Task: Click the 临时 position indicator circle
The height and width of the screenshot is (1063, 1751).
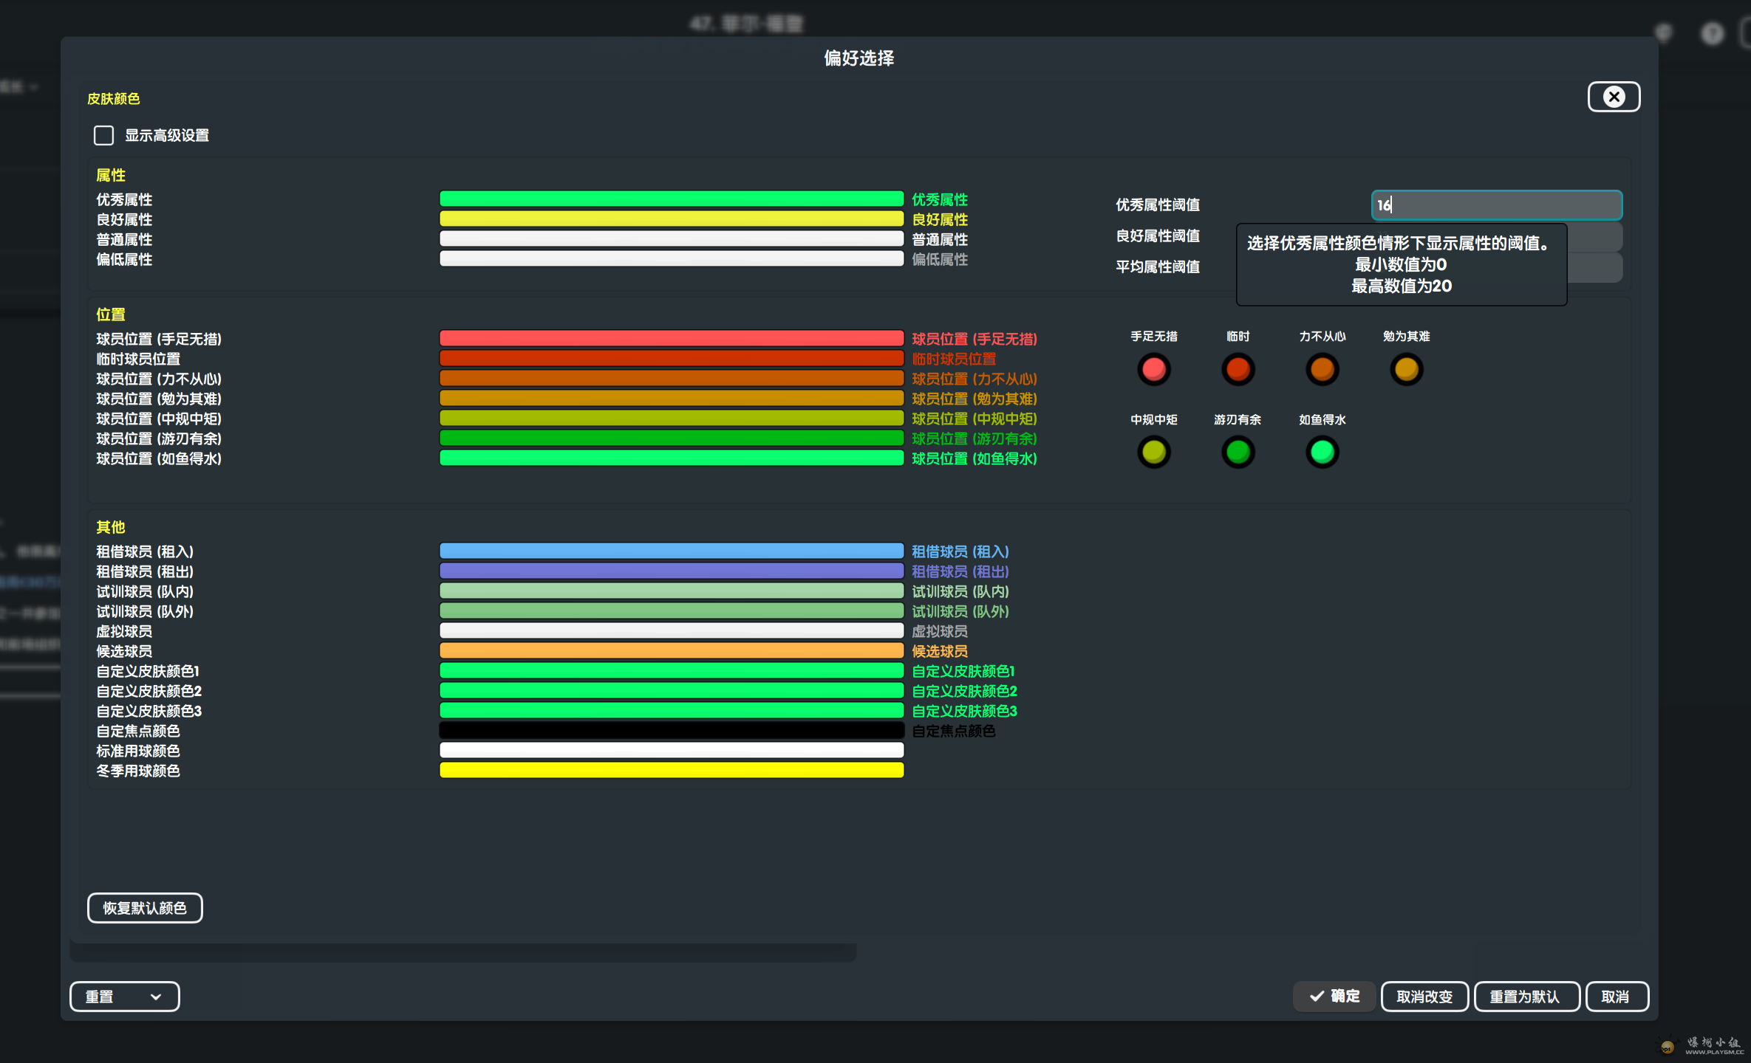Action: click(1238, 369)
